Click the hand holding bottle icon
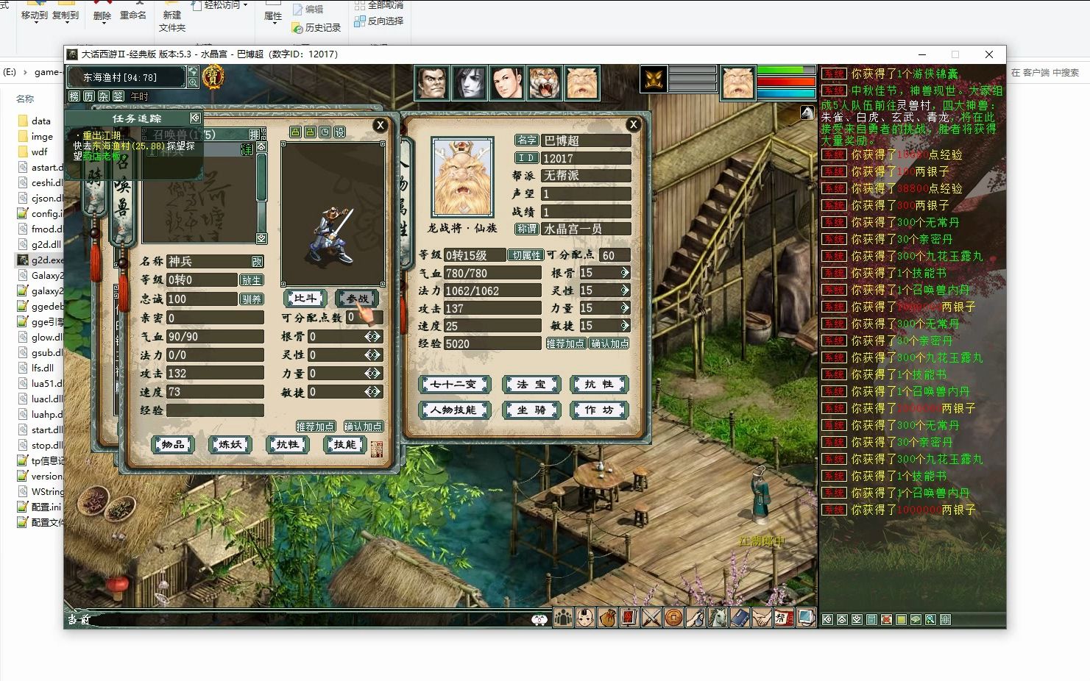This screenshot has height=681, width=1090. pyautogui.click(x=696, y=618)
